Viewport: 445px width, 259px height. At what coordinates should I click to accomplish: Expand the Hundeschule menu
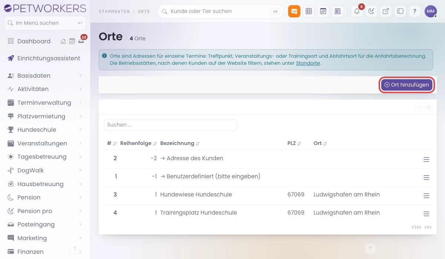pyautogui.click(x=45, y=130)
